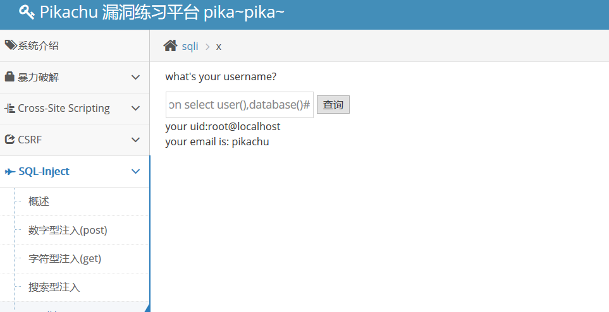Screen dimensions: 609x312
Task: Expand the Cross-Site Scripting chevron
Action: tap(135, 108)
